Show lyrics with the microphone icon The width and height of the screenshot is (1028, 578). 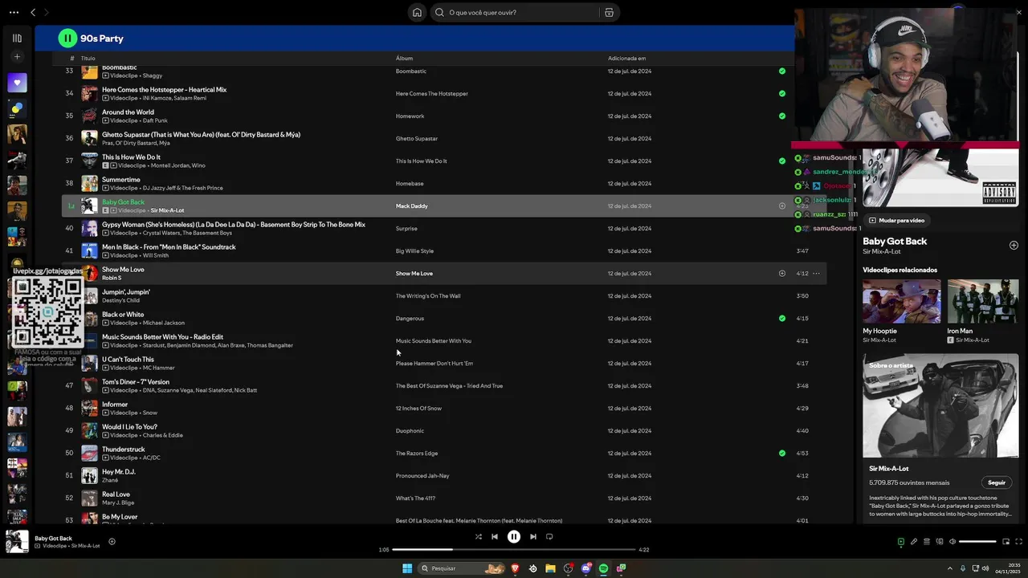coord(913,541)
